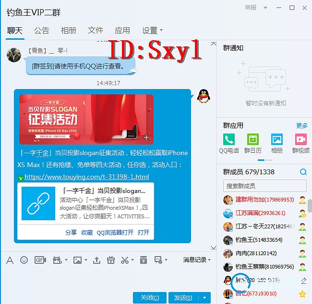Select member 钓鱼王(514833654)

pos(264,240)
